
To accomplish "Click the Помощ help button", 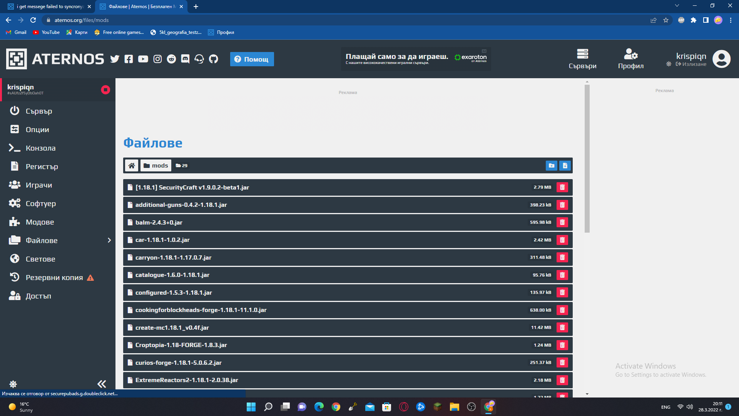I will coord(252,59).
